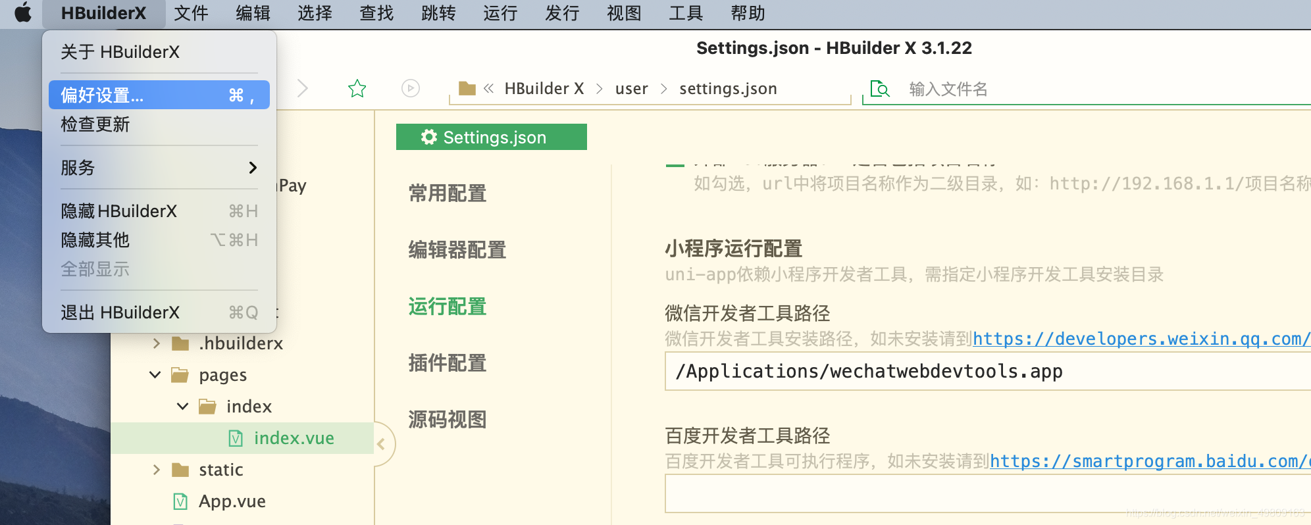Open the developers.weixin.qq.com link
This screenshot has width=1311, height=525.
(x=1142, y=339)
